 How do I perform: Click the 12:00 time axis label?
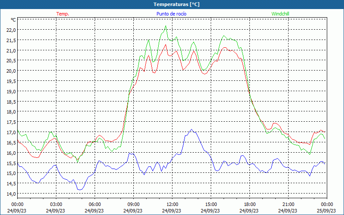(x=172, y=205)
